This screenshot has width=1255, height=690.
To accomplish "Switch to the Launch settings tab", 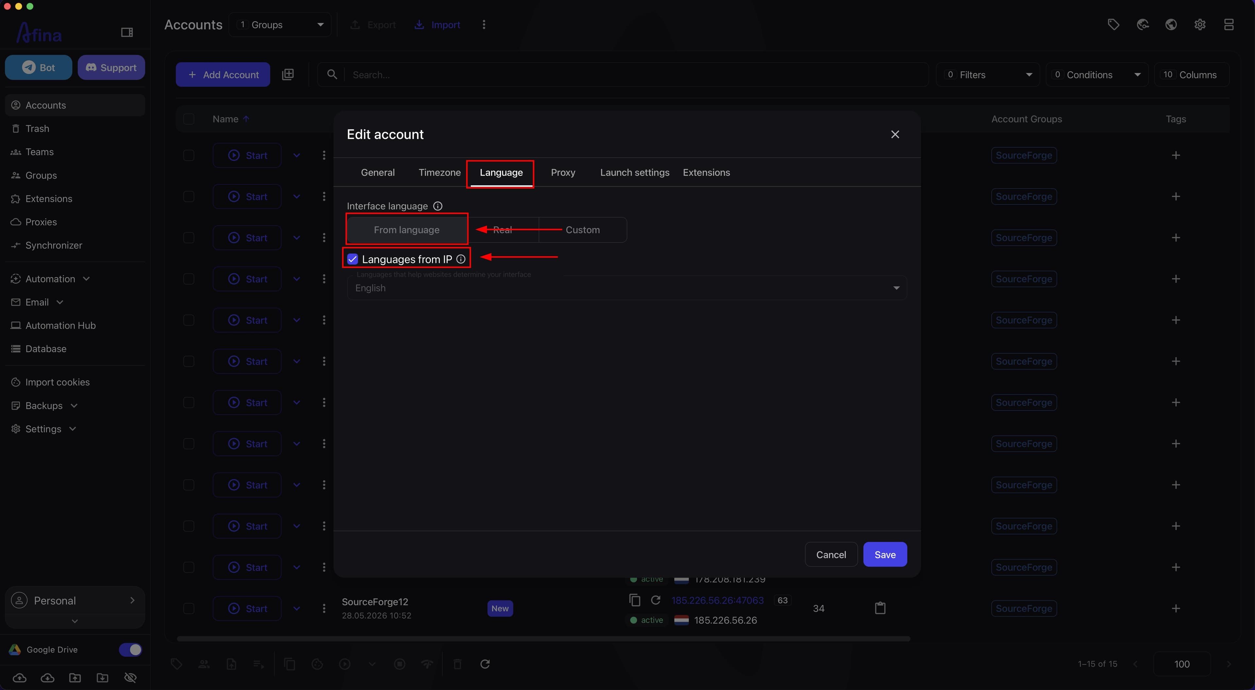I will click(x=634, y=173).
